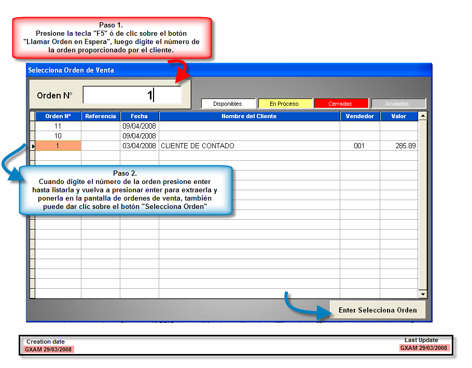
Task: Select the red Cerradas filter
Action: coord(340,104)
